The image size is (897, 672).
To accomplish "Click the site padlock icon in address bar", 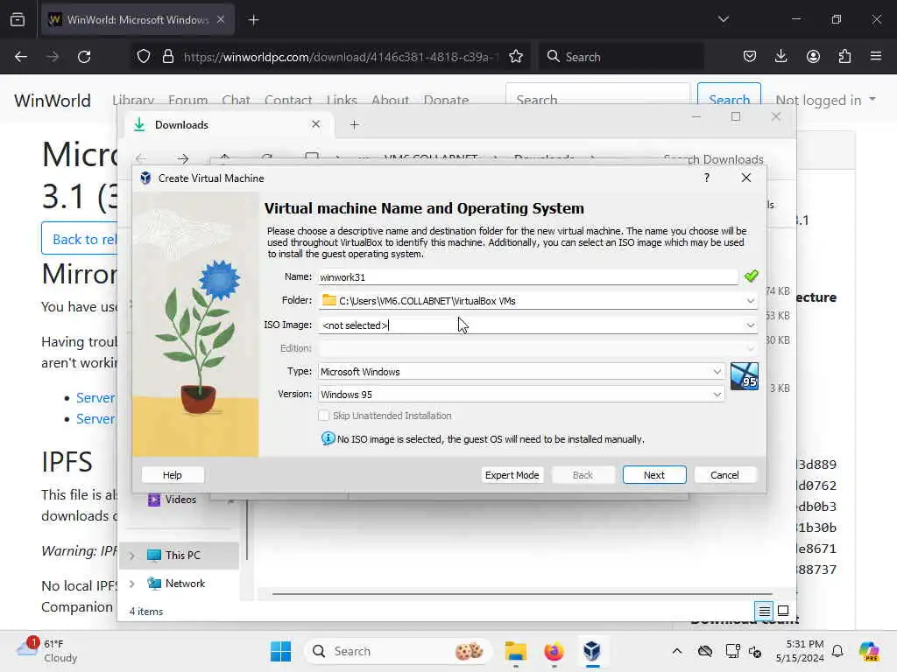I will click(167, 57).
